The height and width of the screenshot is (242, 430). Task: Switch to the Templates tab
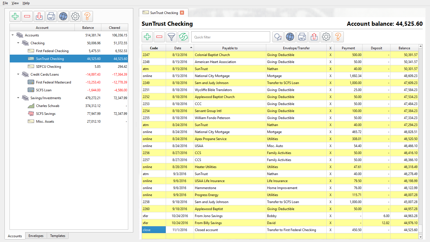tap(58, 236)
